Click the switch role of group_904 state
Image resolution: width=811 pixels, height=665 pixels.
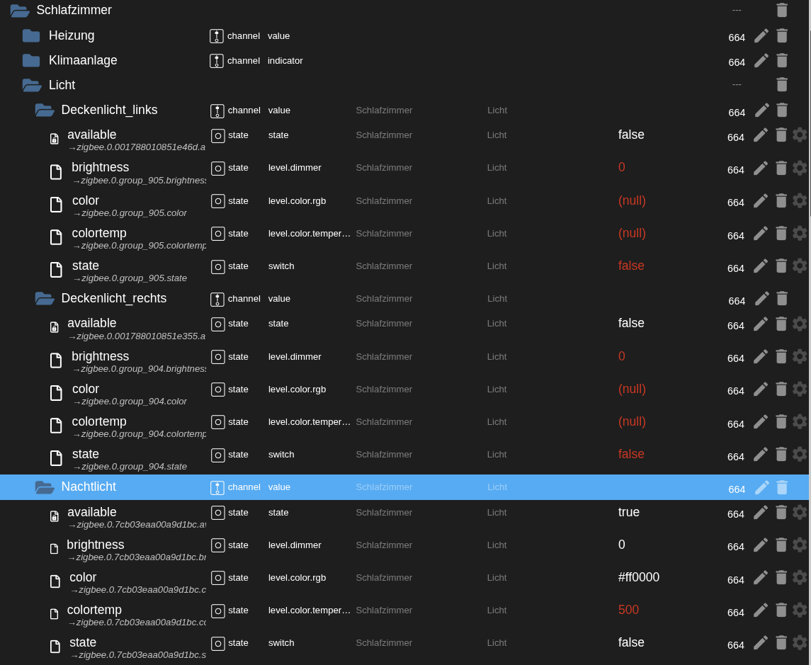(281, 455)
